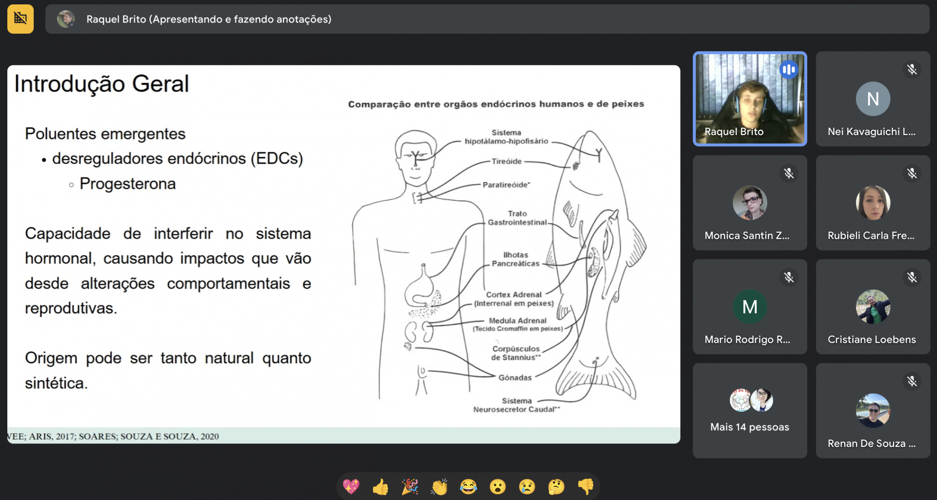Send the sparkling heart reaction
Image resolution: width=937 pixels, height=500 pixels.
pos(351,486)
